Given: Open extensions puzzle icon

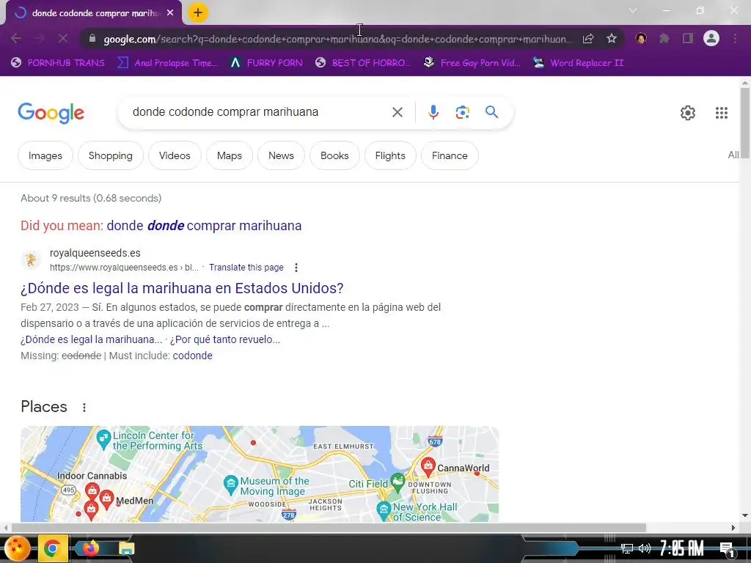Looking at the screenshot, I should 664,38.
